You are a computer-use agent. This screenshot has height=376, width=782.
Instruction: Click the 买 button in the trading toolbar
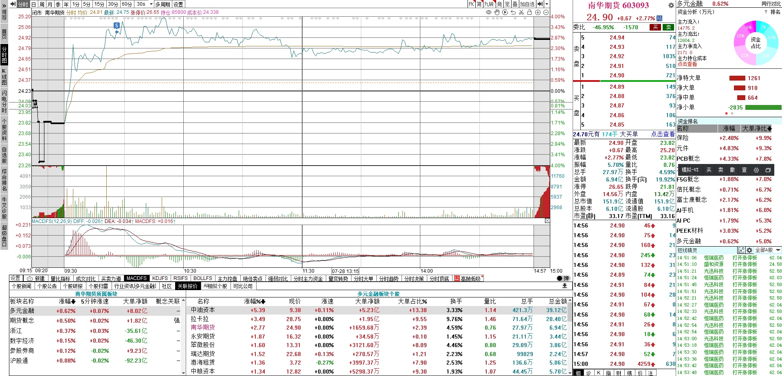(709, 170)
